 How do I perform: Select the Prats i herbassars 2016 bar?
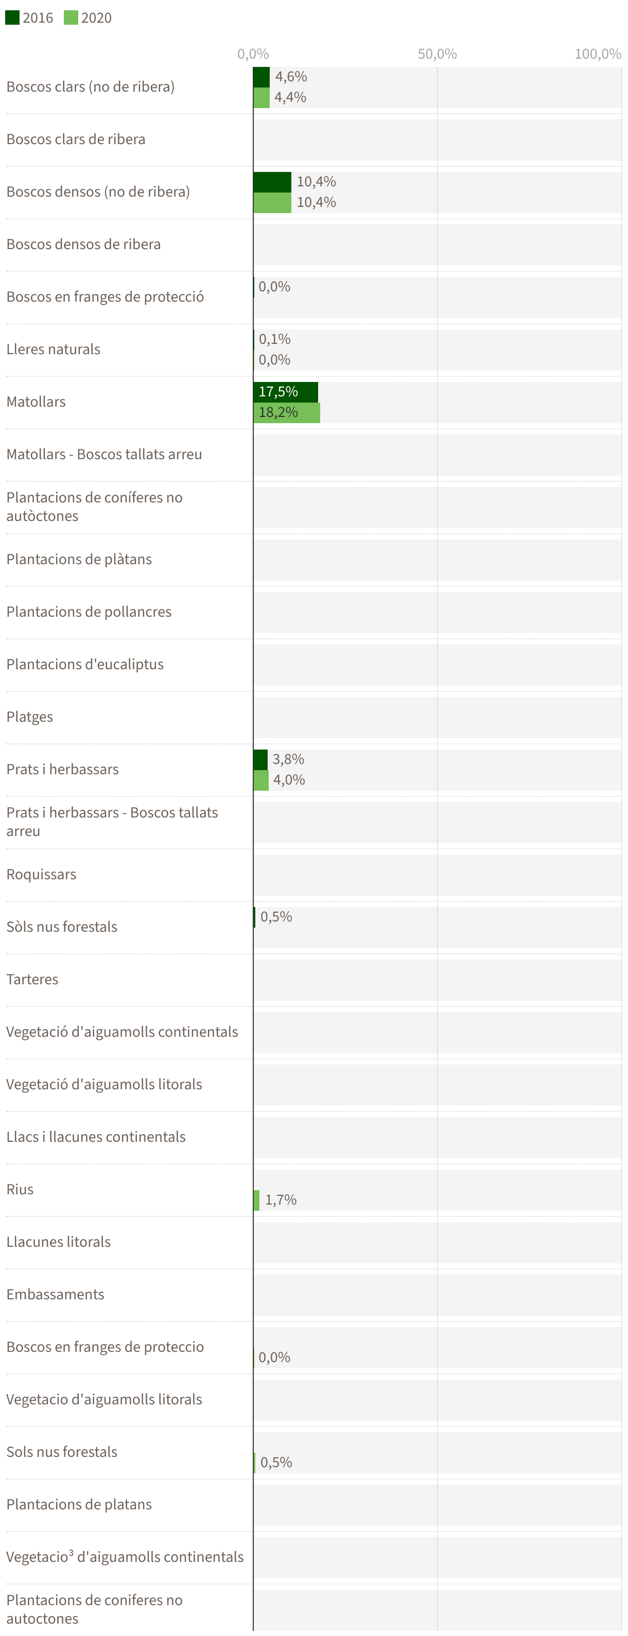(260, 759)
